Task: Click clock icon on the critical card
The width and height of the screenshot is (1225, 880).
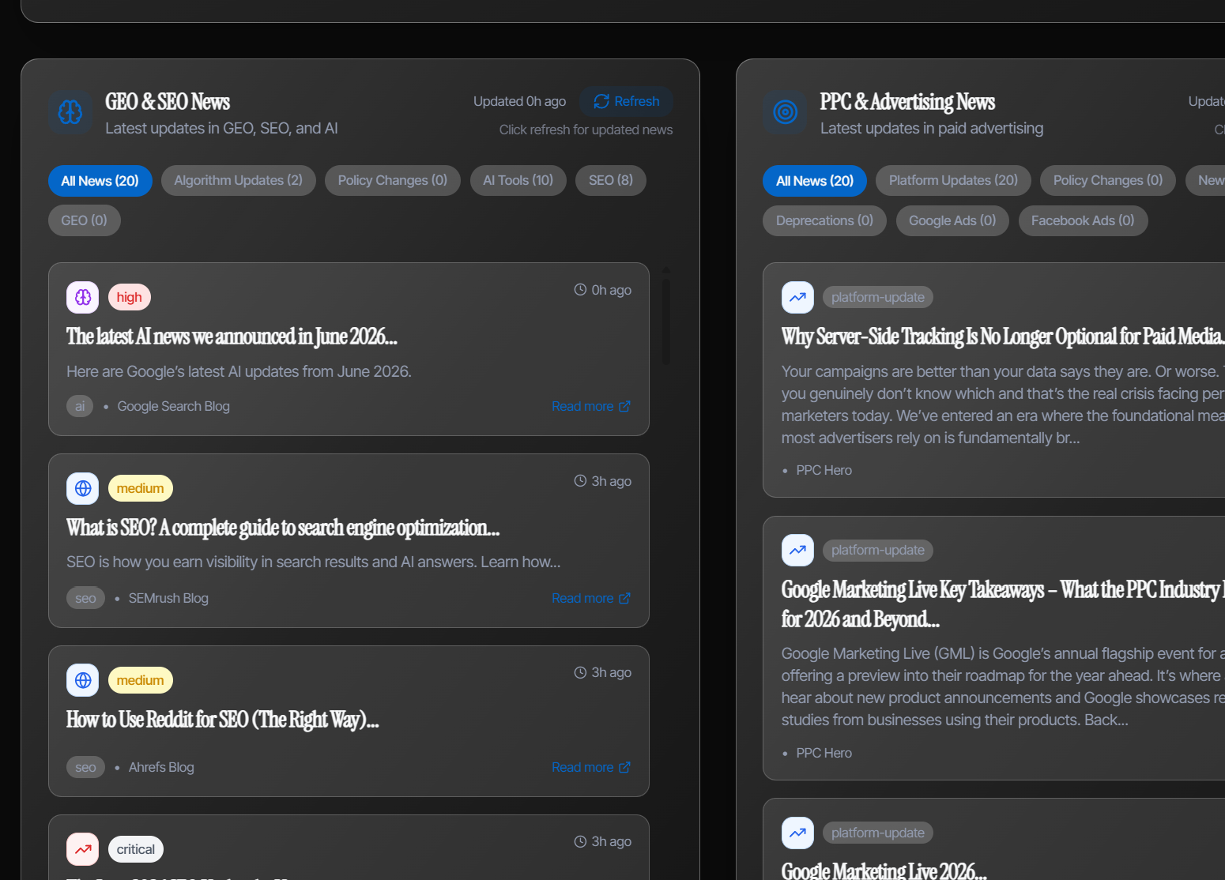Action: pos(580,841)
